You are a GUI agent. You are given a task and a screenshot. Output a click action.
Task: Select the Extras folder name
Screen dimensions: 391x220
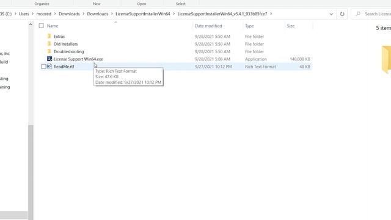59,37
